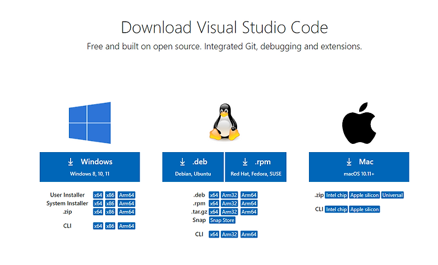Choose Linux .rpm Arm64 link
Viewport: 438px width, 265px height.
pos(249,204)
